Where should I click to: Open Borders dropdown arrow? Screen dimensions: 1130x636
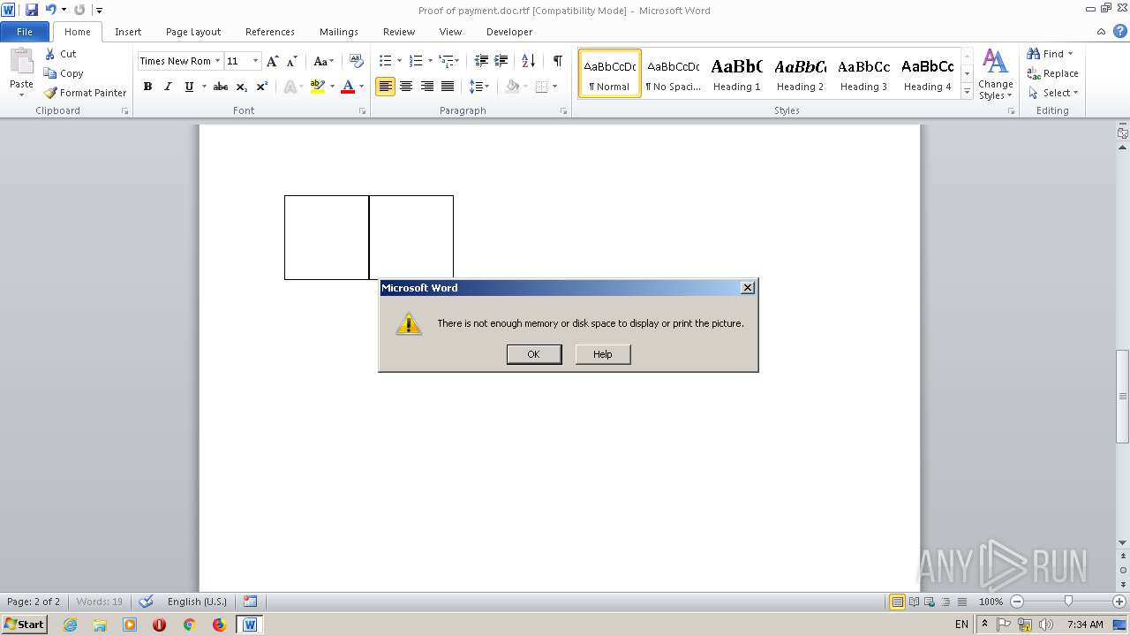pos(554,87)
